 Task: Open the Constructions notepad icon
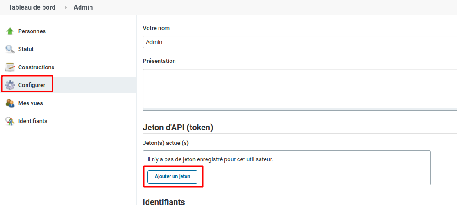pyautogui.click(x=10, y=67)
